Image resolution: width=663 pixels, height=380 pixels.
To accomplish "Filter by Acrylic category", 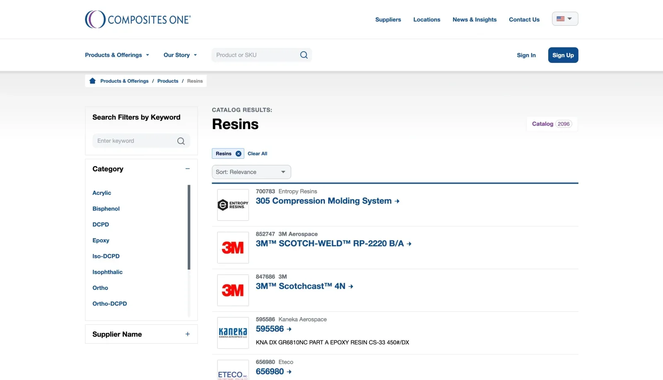I will (x=102, y=193).
